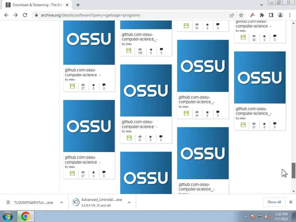This screenshot has width=296, height=222.
Task: Click the Chrome taskbar button
Action: [26, 216]
